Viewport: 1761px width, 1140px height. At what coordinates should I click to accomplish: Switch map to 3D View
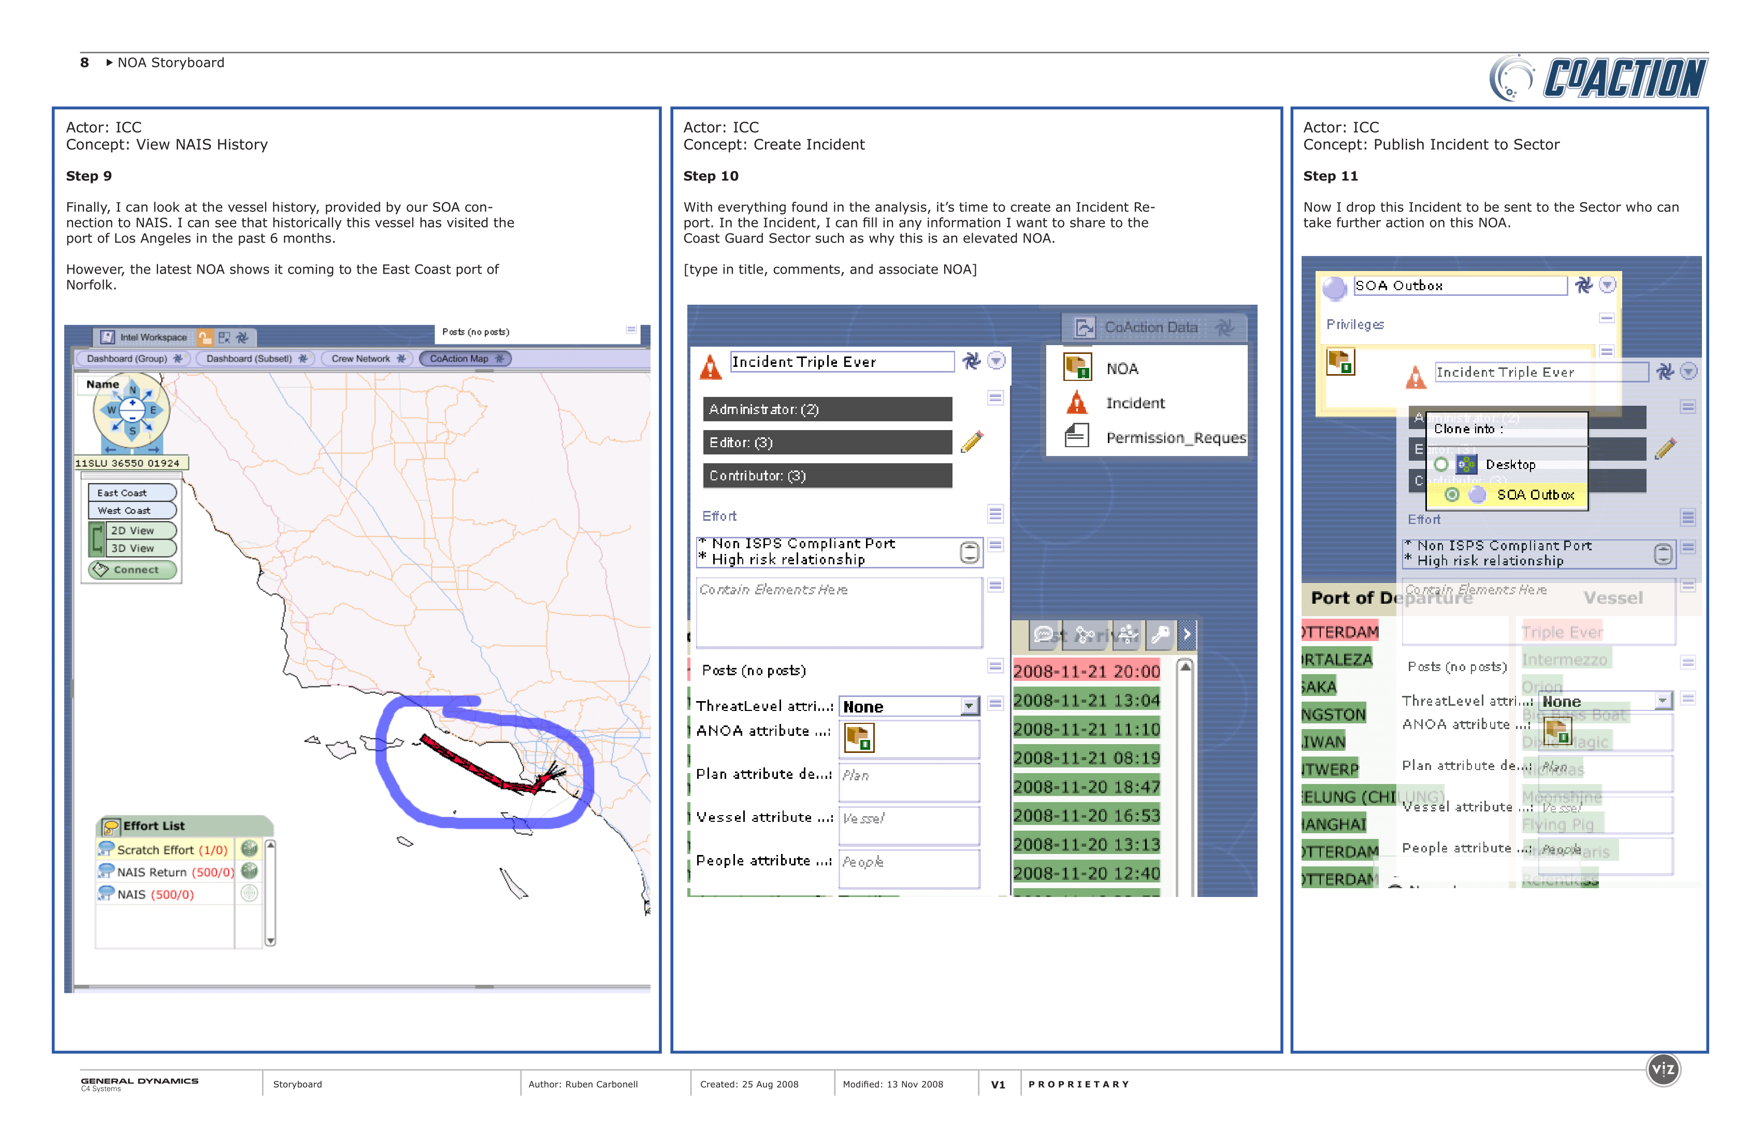tap(140, 549)
